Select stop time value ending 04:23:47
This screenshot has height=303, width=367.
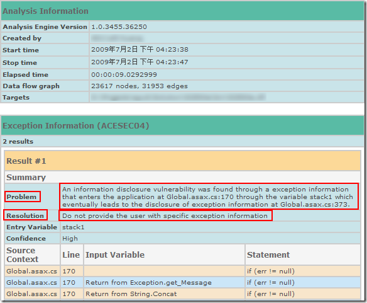(x=140, y=62)
